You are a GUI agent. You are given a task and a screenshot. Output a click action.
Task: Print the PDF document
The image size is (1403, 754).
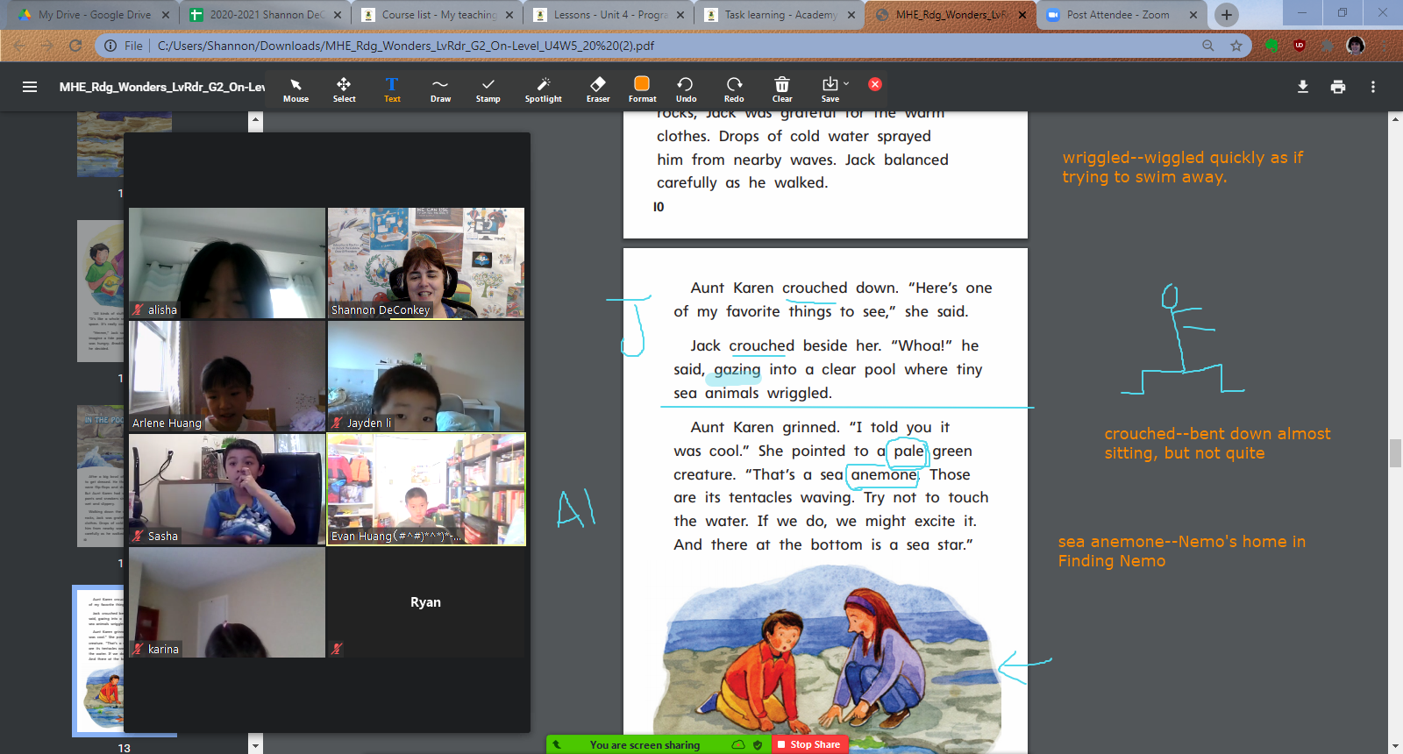click(1338, 87)
